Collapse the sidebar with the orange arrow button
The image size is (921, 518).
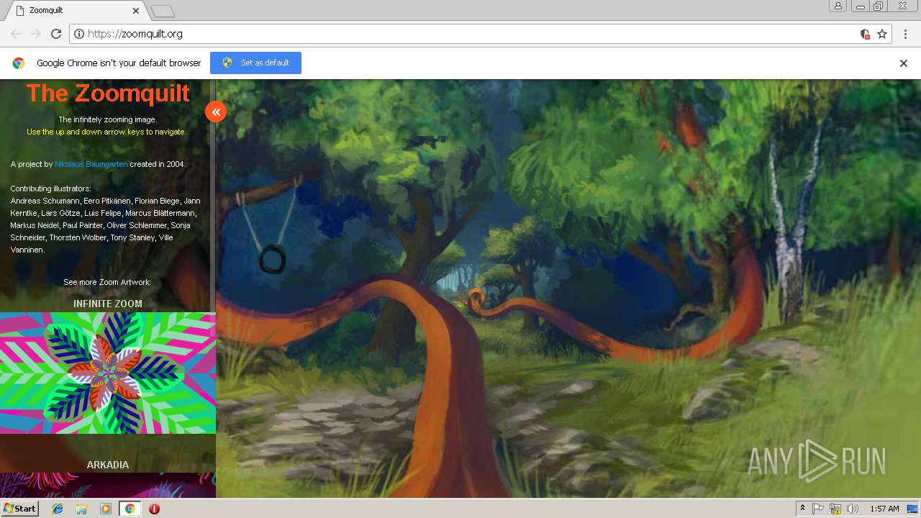click(x=216, y=112)
